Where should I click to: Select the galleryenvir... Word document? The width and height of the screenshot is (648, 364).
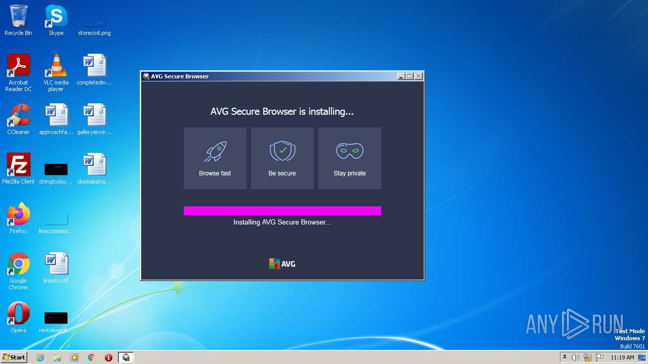pyautogui.click(x=94, y=119)
